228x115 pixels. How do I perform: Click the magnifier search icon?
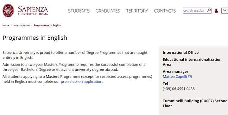[x=209, y=10]
